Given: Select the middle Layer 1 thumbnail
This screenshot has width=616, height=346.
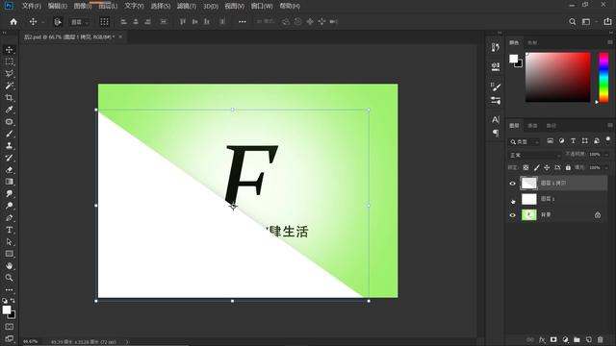Looking at the screenshot, I should (528, 199).
